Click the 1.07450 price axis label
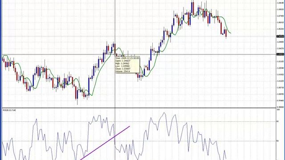Image resolution: width=285 pixels, height=160 pixels. 280,16
